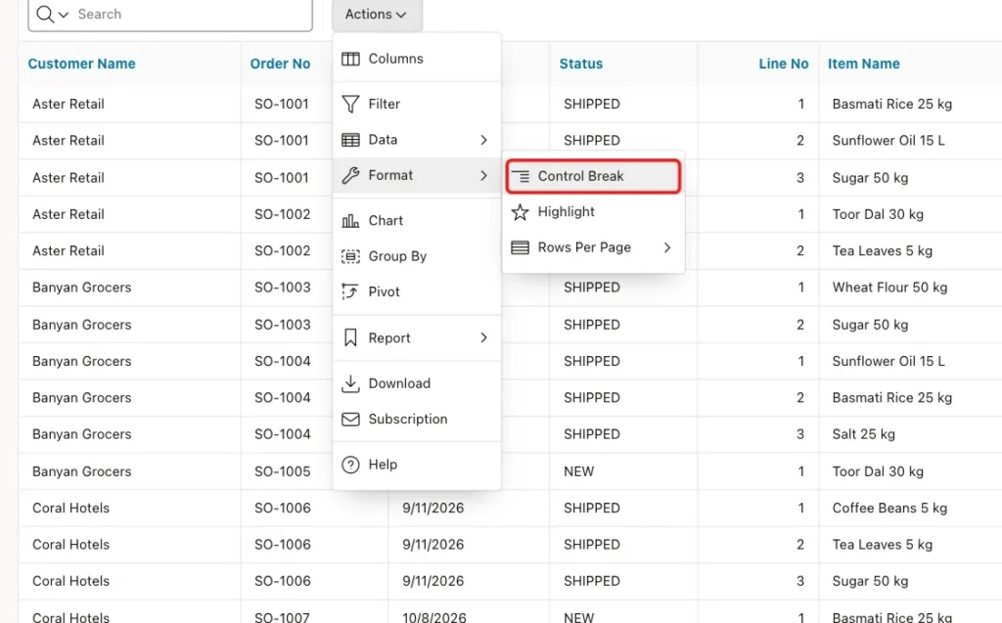
Task: Click Status column header
Action: (x=581, y=64)
